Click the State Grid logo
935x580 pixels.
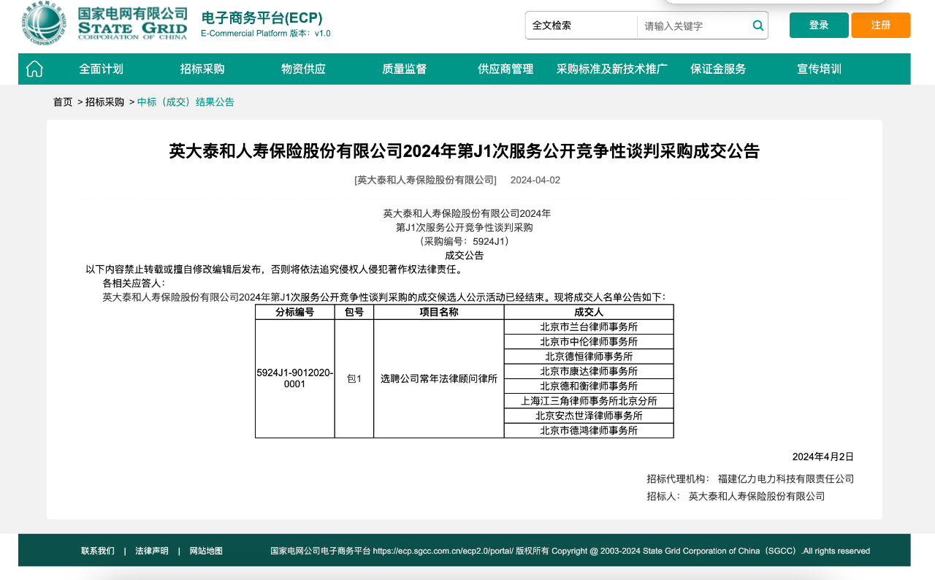click(104, 23)
